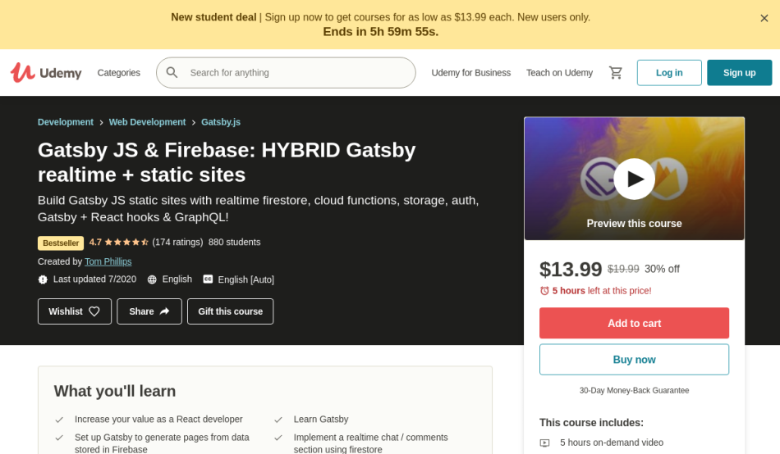Click the Buy now button
The width and height of the screenshot is (780, 454).
pos(634,359)
